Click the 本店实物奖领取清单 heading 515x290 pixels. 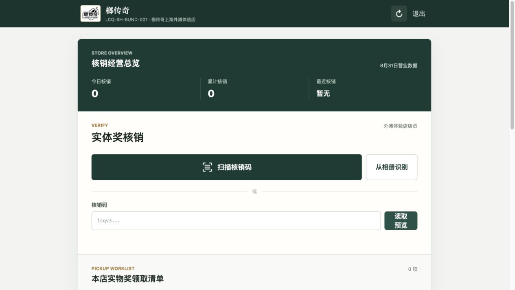[x=127, y=279]
